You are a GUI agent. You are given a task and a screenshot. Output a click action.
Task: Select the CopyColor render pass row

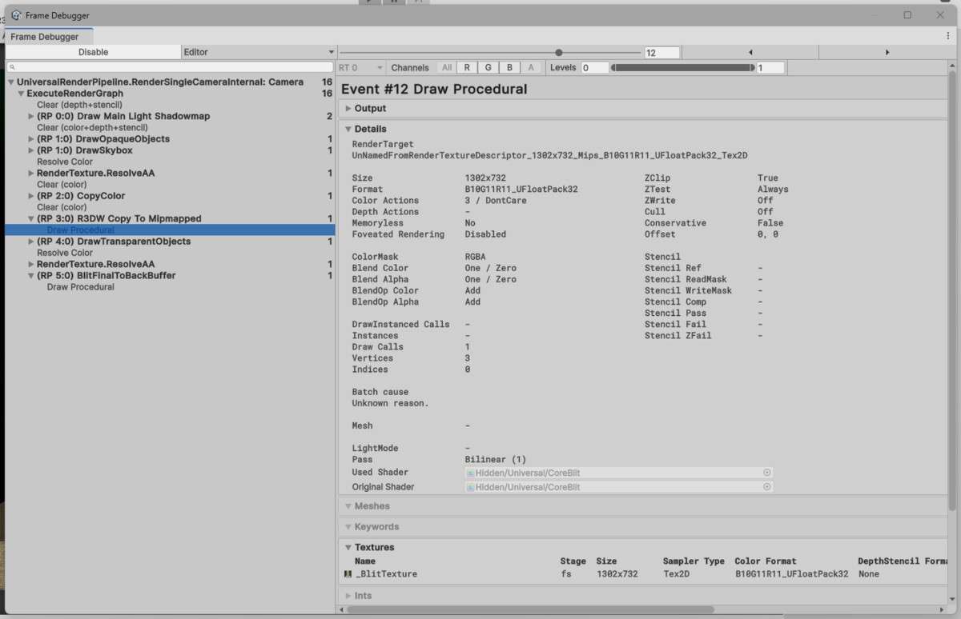(x=170, y=196)
